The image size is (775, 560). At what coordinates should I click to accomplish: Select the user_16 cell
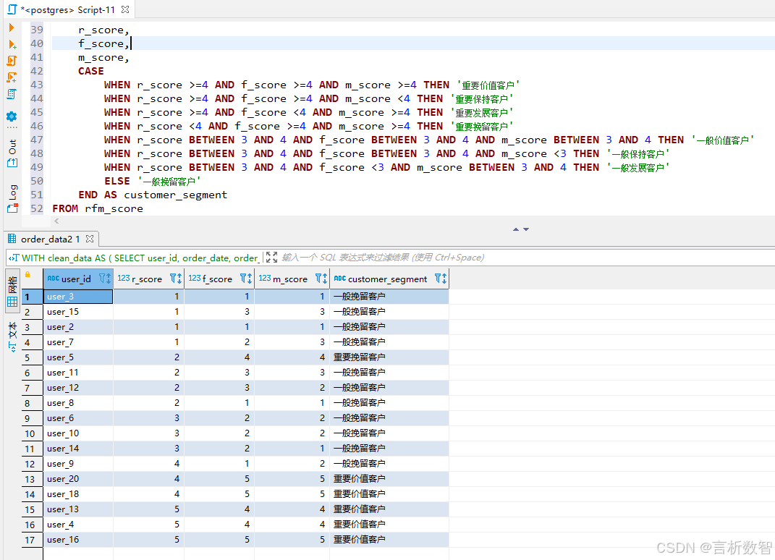click(x=78, y=540)
